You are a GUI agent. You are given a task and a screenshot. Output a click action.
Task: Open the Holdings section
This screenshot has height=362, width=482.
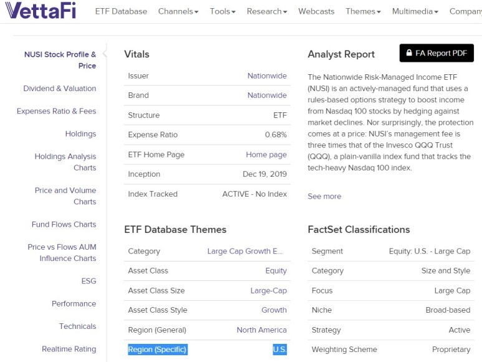(x=80, y=134)
